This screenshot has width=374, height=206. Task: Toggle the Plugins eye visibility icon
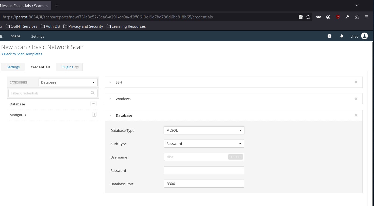point(77,67)
